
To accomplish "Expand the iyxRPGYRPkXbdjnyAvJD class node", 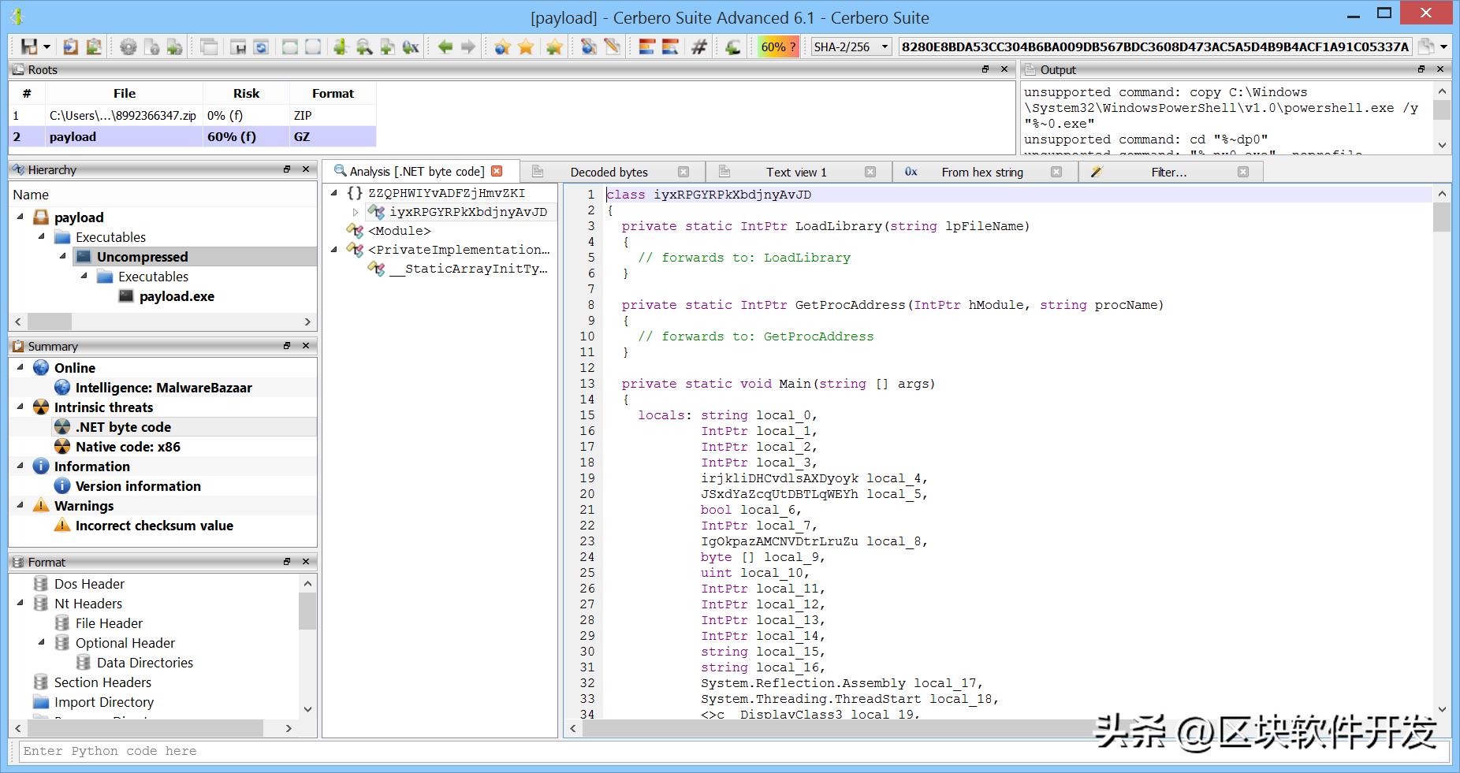I will coord(356,212).
